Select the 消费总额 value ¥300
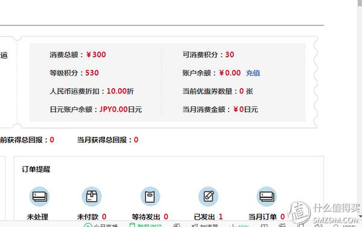Viewport: 362px width, 227px height. [x=96, y=55]
